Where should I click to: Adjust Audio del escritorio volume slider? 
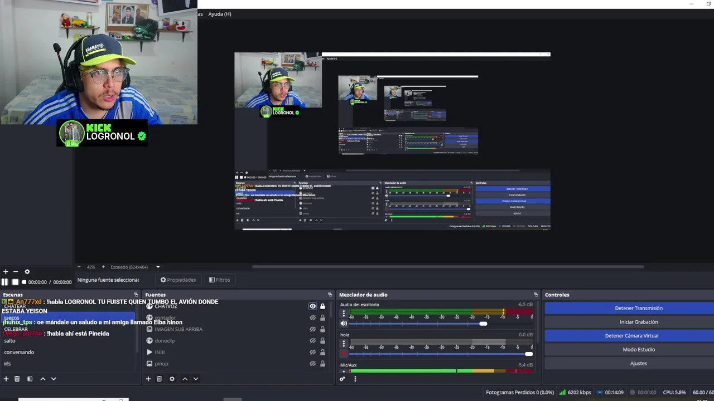483,324
